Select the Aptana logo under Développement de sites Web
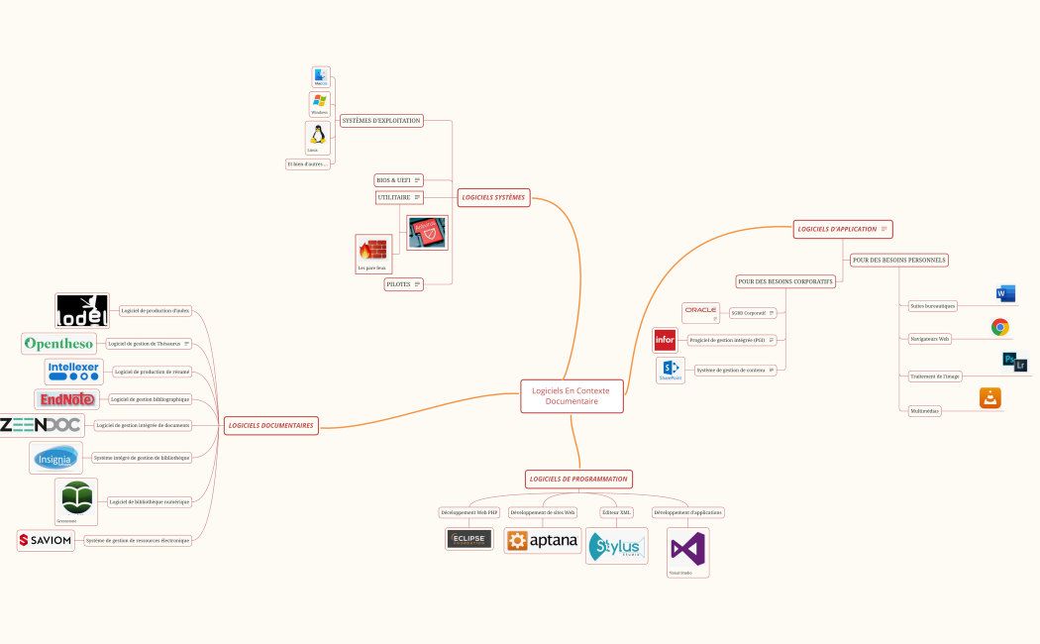This screenshot has width=1040, height=644. coord(542,539)
